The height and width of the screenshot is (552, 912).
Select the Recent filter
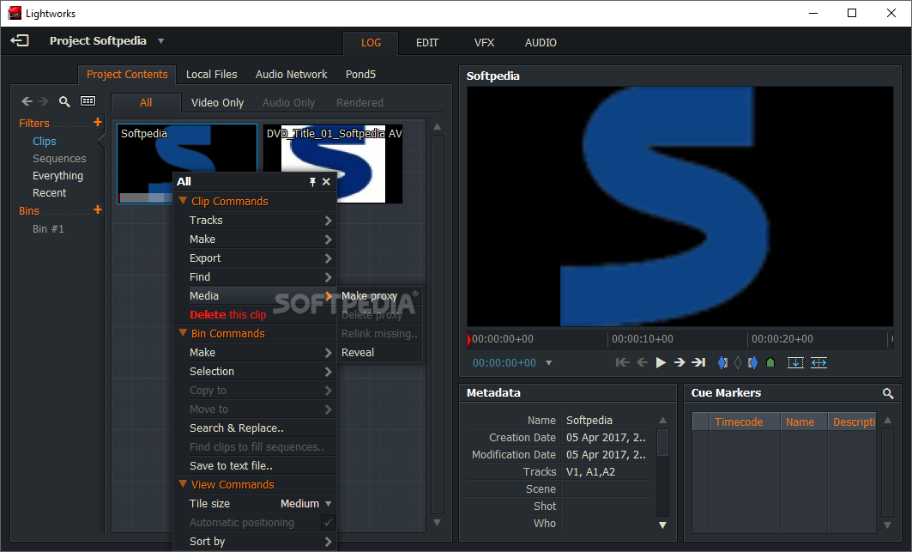pos(49,193)
